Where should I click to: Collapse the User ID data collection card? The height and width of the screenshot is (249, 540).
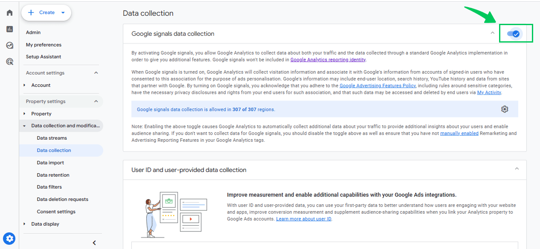(x=517, y=169)
